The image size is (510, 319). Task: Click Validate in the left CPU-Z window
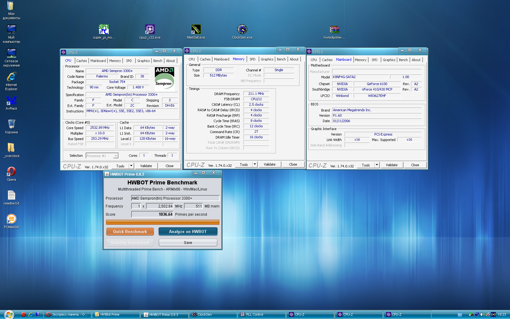pos(146,166)
